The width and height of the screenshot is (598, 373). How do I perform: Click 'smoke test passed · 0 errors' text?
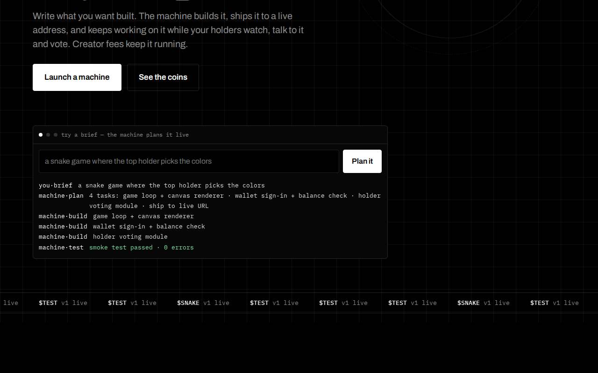[141, 247]
